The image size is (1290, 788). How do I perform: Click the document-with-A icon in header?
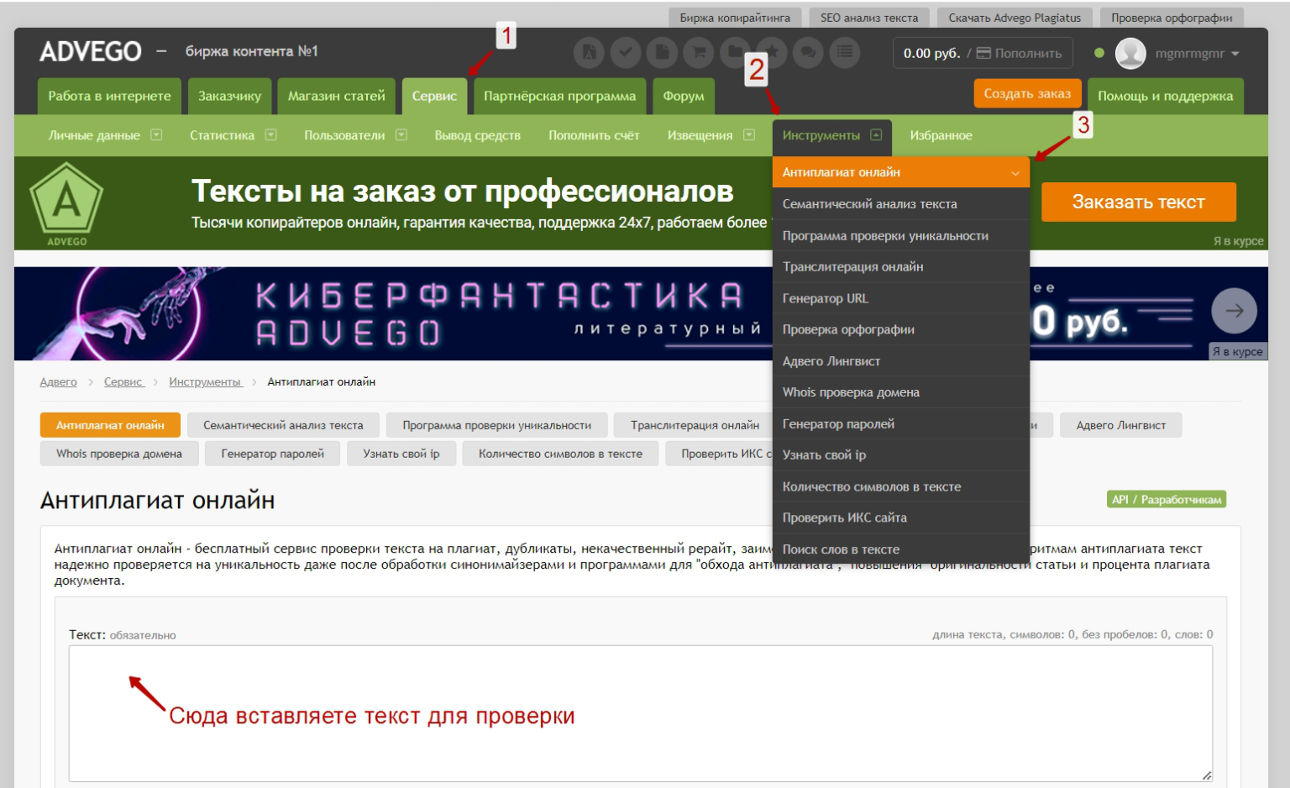589,52
